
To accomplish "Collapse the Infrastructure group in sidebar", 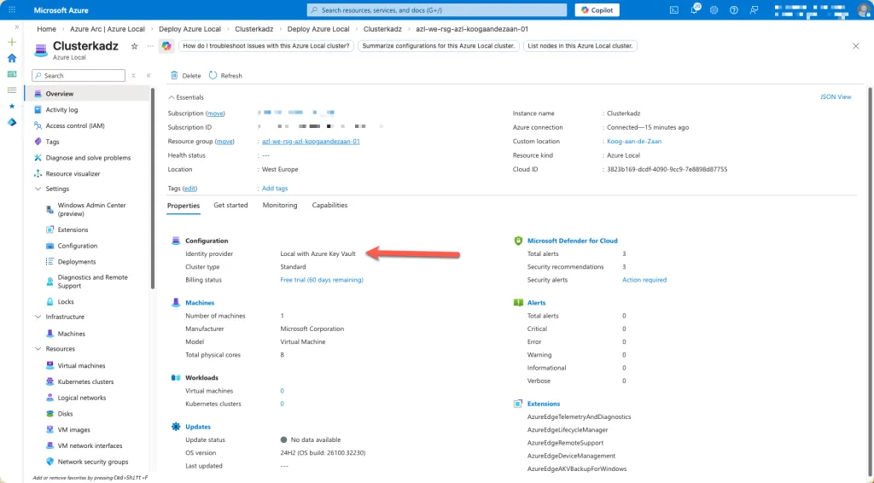I will coord(38,317).
